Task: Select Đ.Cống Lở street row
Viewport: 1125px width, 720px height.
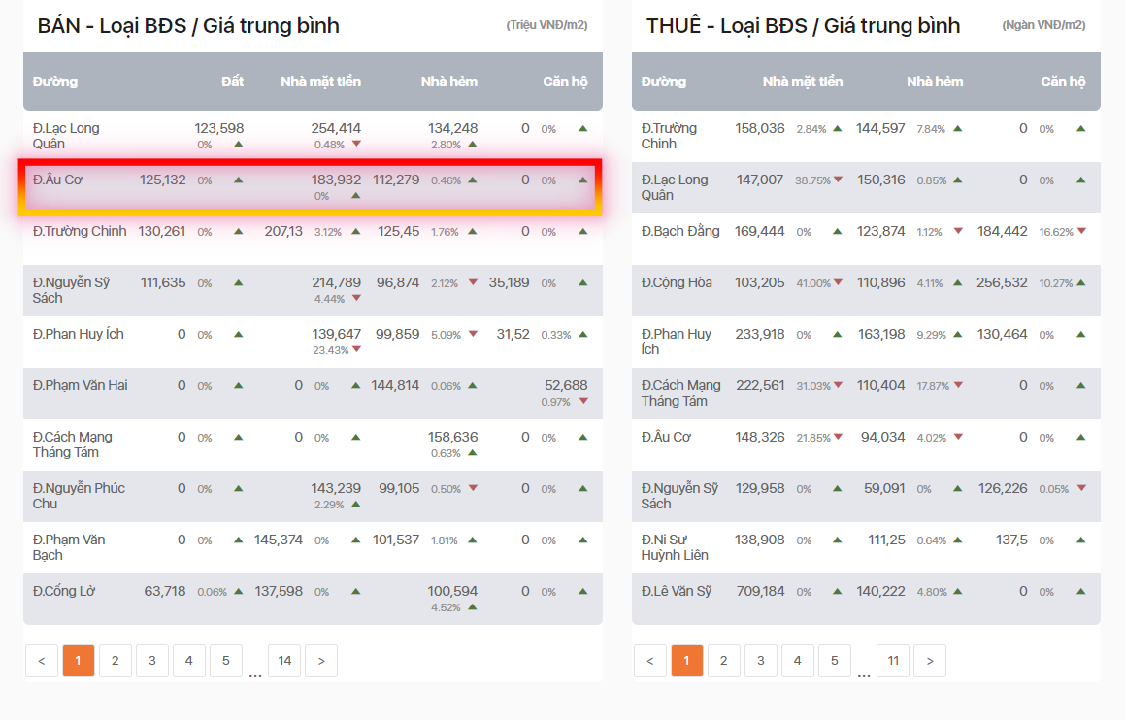Action: (313, 600)
